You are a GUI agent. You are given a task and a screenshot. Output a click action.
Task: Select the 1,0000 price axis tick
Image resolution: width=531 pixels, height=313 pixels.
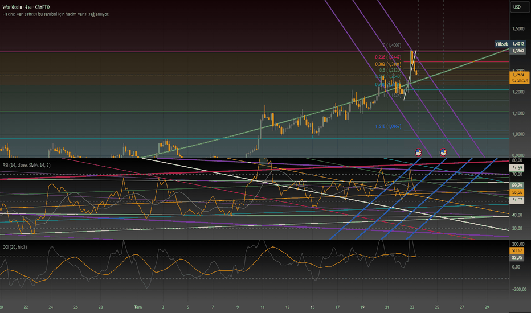[518, 134]
